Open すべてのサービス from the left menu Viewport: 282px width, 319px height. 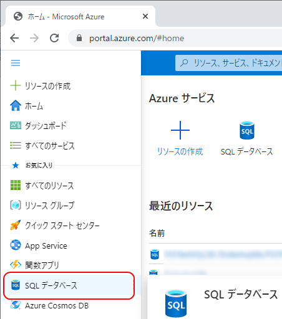click(50, 146)
